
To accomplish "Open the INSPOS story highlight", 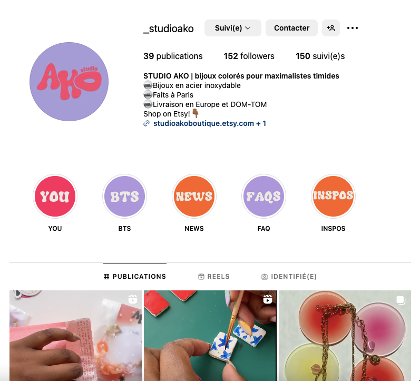I will pyautogui.click(x=333, y=197).
